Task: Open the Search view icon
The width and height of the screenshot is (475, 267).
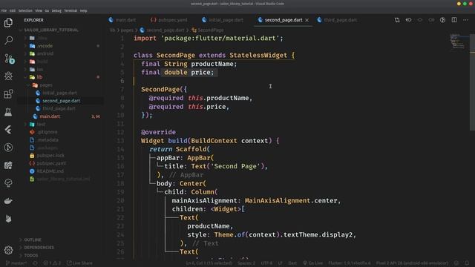Action: [8, 40]
